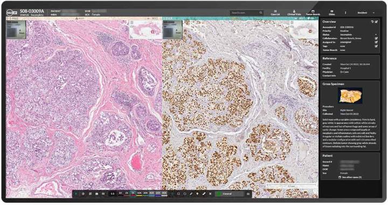Edit the Collaborators field
The image size is (388, 205).
tap(376, 39)
